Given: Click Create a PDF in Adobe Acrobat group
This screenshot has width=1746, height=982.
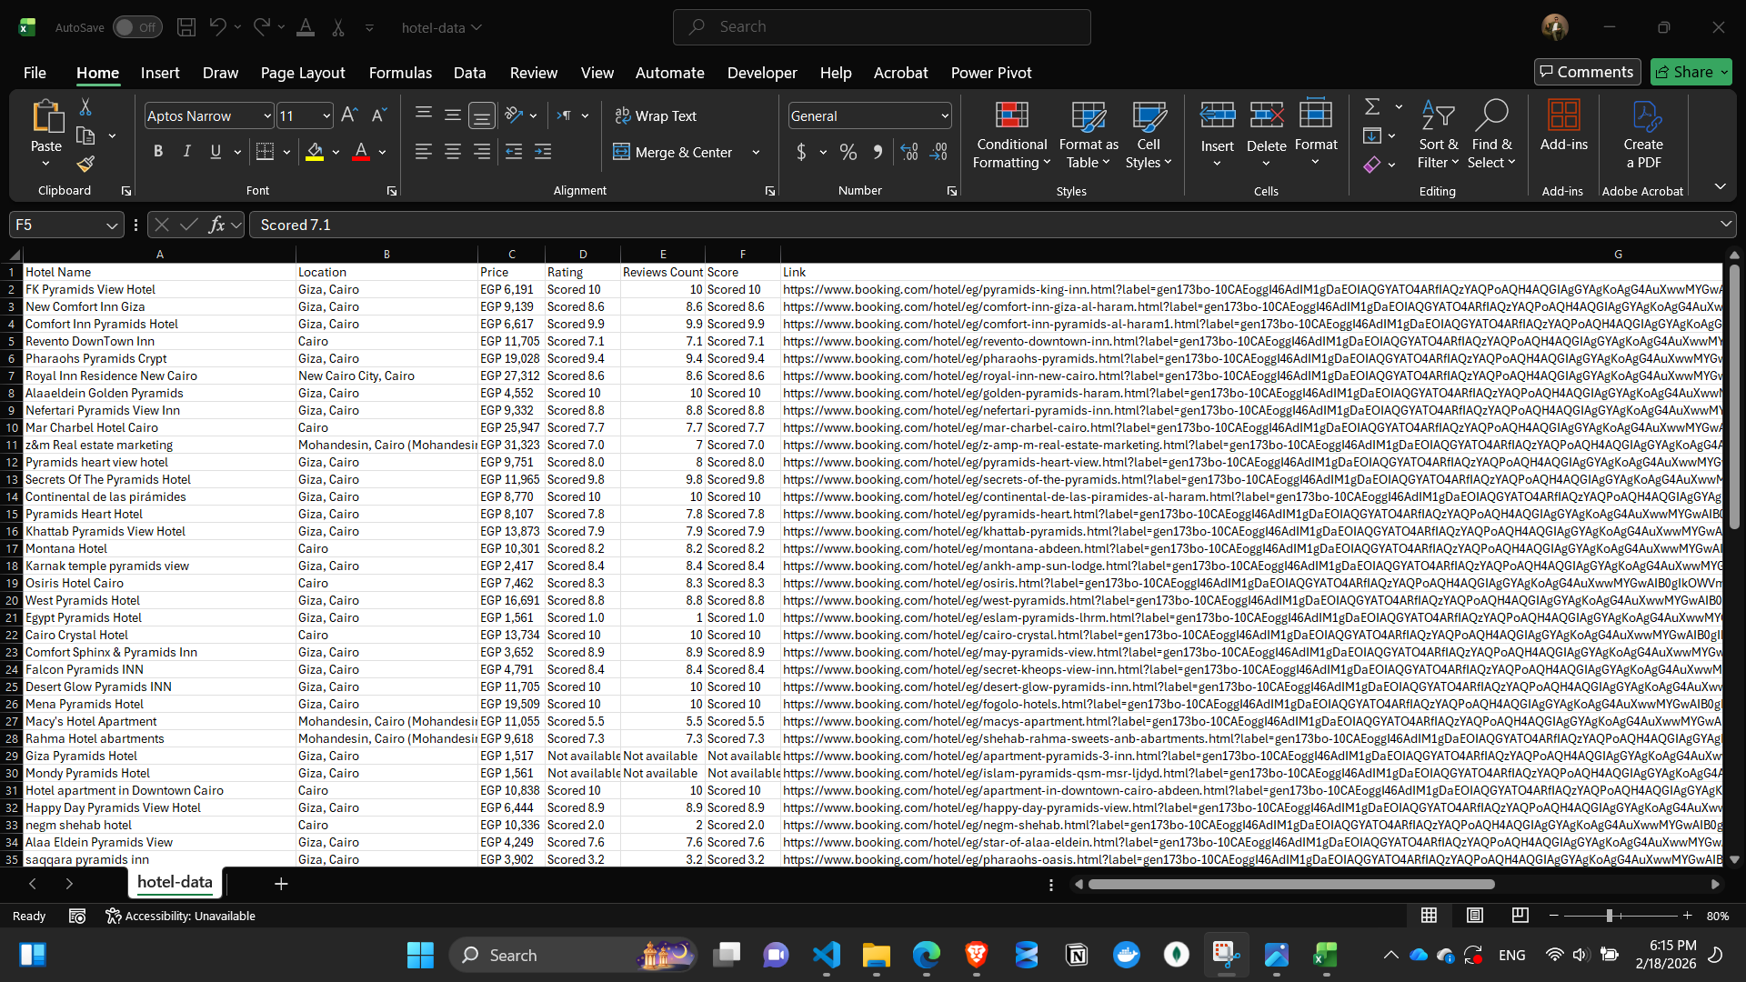Looking at the screenshot, I should point(1642,135).
